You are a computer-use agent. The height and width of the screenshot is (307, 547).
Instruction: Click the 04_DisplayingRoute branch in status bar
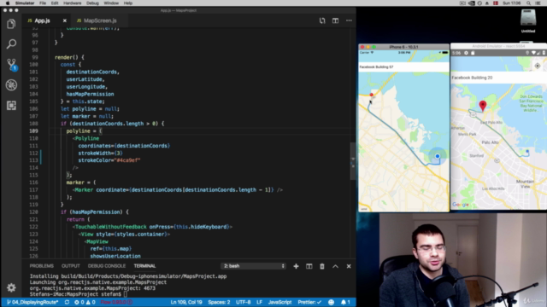[x=32, y=302]
